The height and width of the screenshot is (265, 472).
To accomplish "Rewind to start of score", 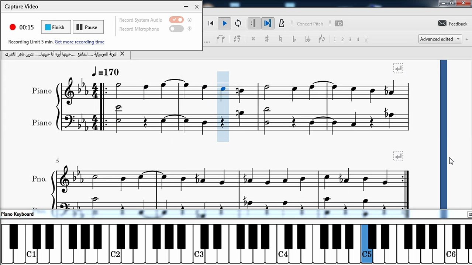I will pos(211,24).
